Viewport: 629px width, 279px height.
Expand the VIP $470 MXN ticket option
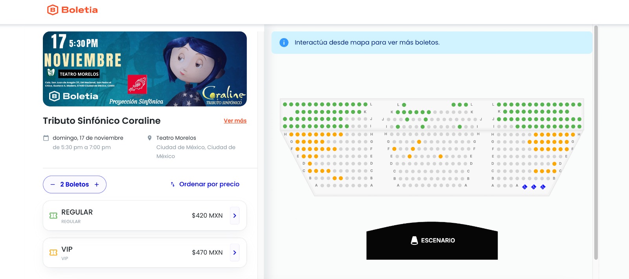click(x=235, y=253)
